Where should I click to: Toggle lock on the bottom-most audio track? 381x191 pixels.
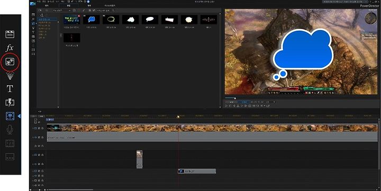(42, 185)
